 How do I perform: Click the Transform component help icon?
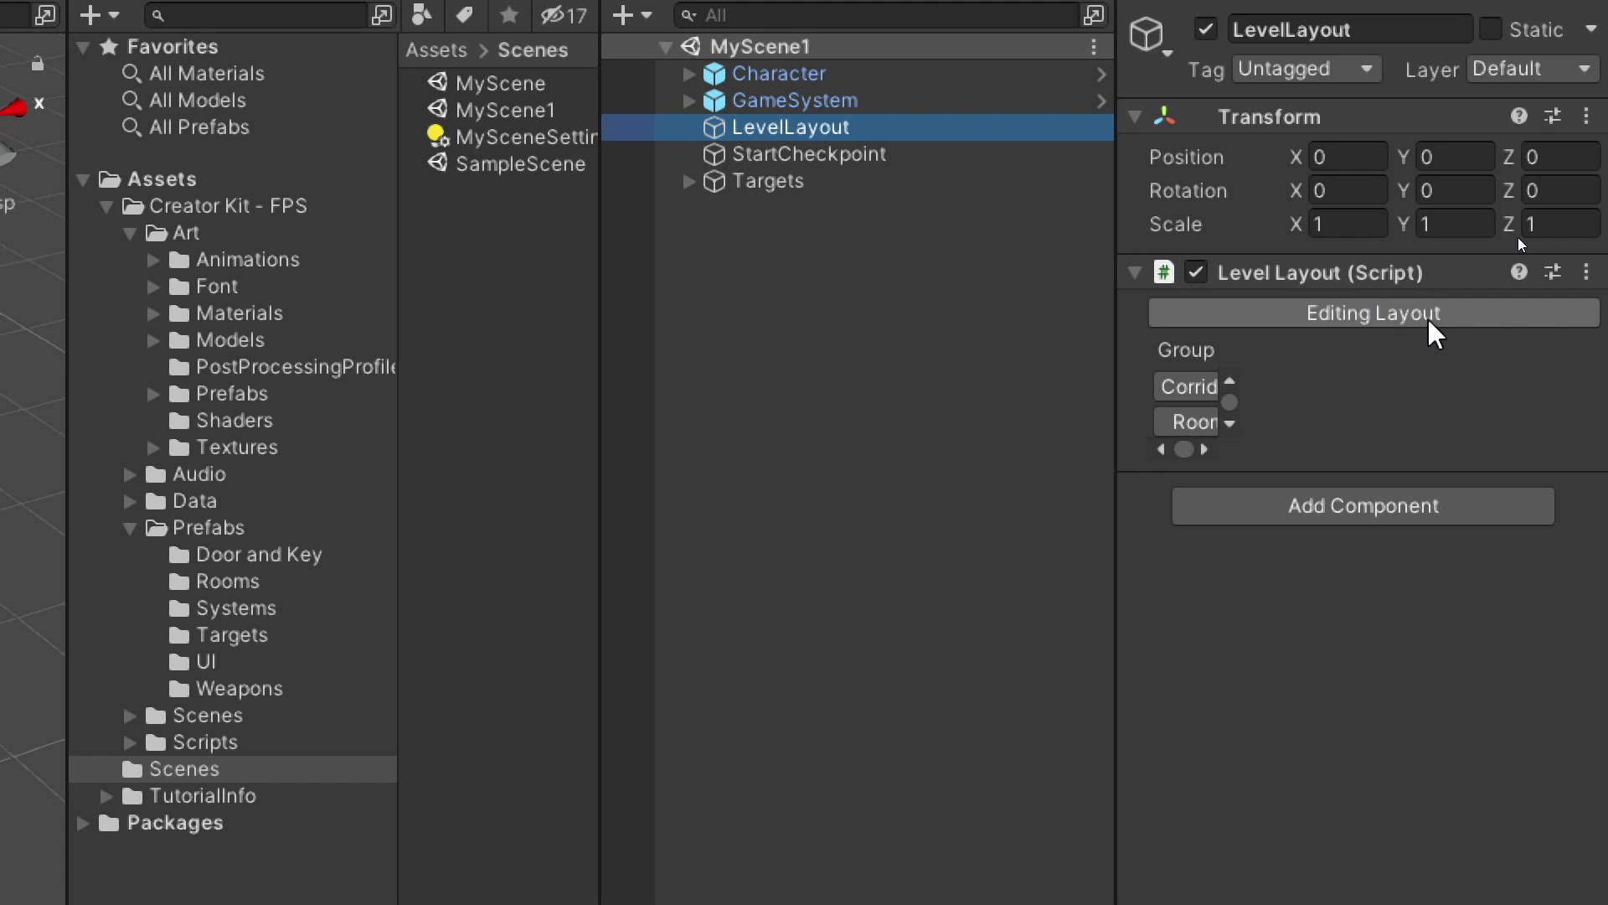click(x=1520, y=116)
